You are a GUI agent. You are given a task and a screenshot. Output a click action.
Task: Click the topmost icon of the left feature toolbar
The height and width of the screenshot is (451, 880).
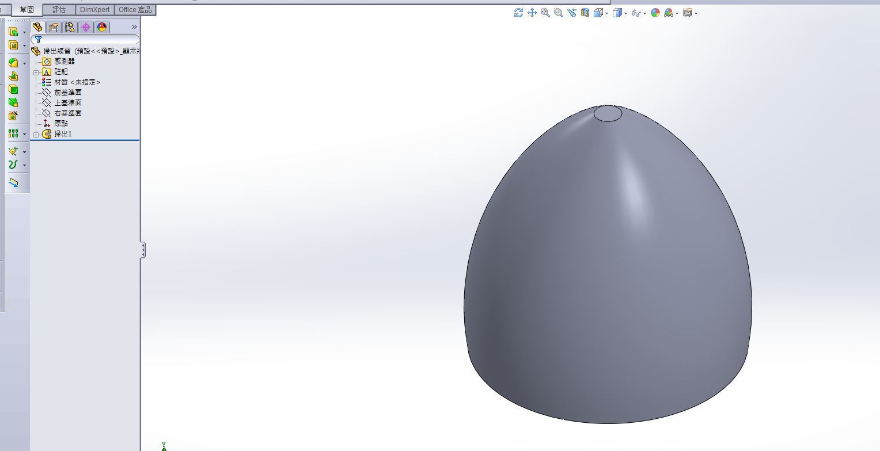[13, 32]
